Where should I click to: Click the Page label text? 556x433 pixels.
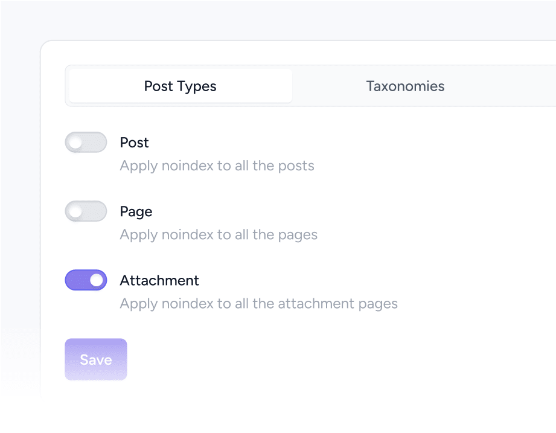point(136,211)
